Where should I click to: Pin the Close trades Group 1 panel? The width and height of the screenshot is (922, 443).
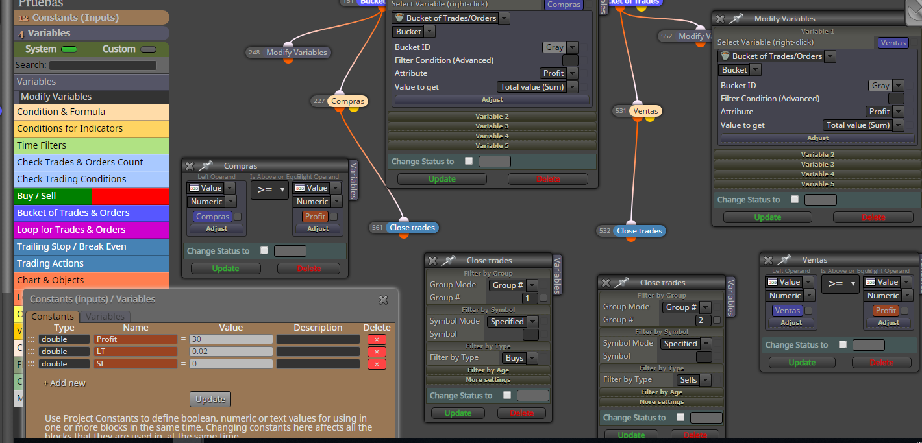point(449,260)
